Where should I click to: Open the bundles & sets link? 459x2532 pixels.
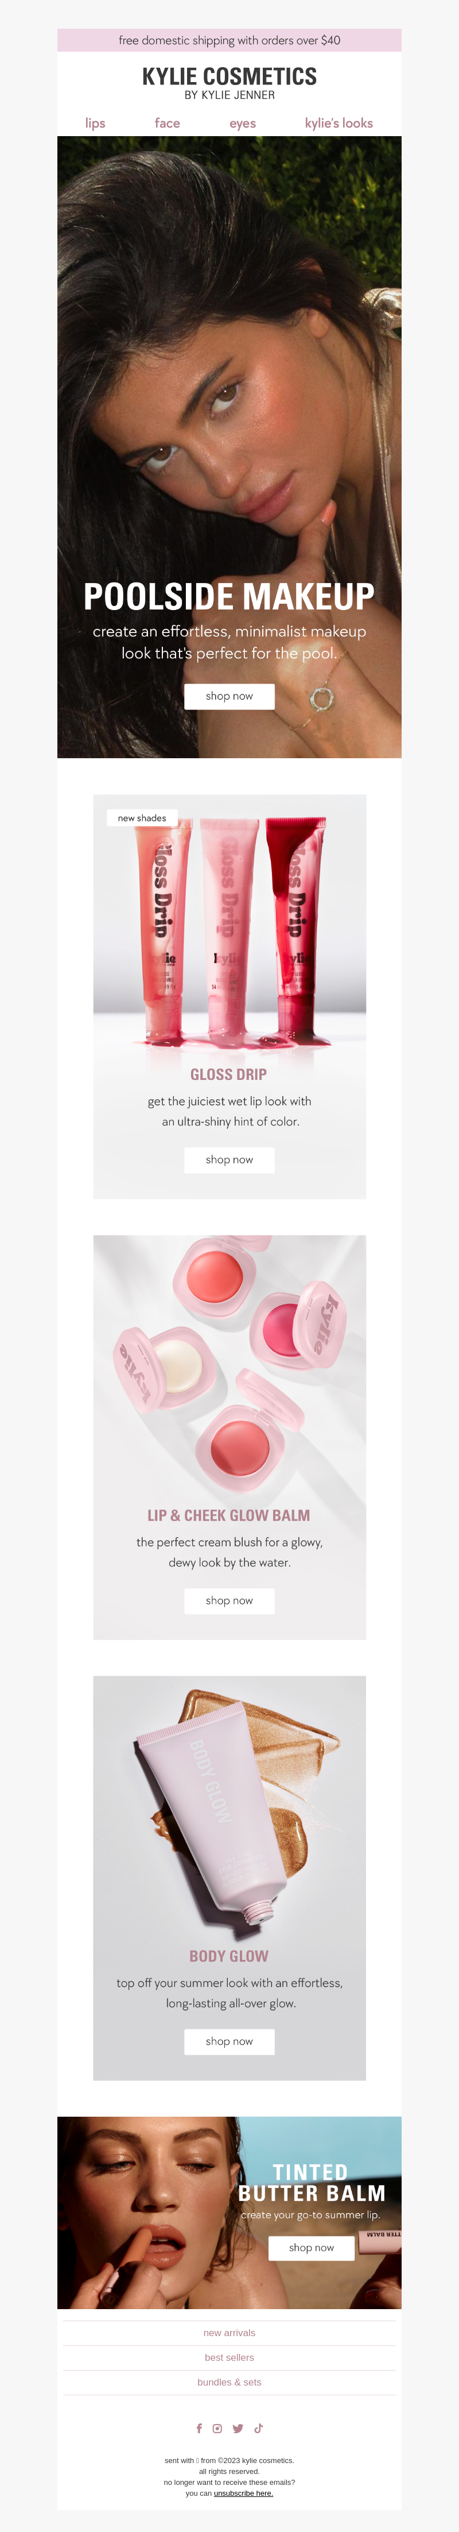pyautogui.click(x=229, y=2382)
